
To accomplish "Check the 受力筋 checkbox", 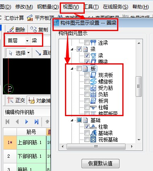I will (x=87, y=88).
